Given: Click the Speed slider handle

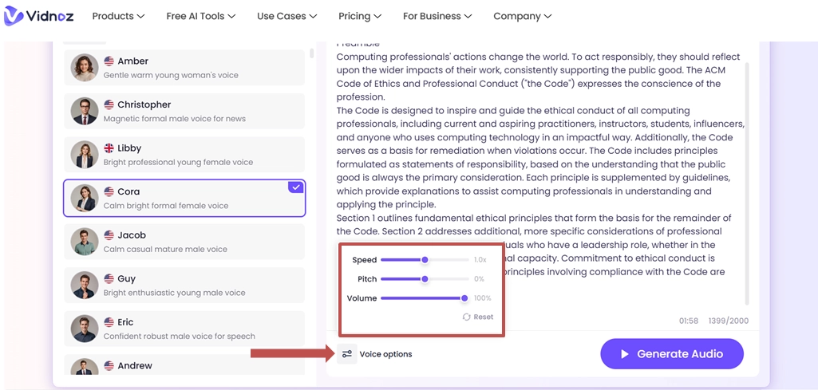Looking at the screenshot, I should (425, 260).
